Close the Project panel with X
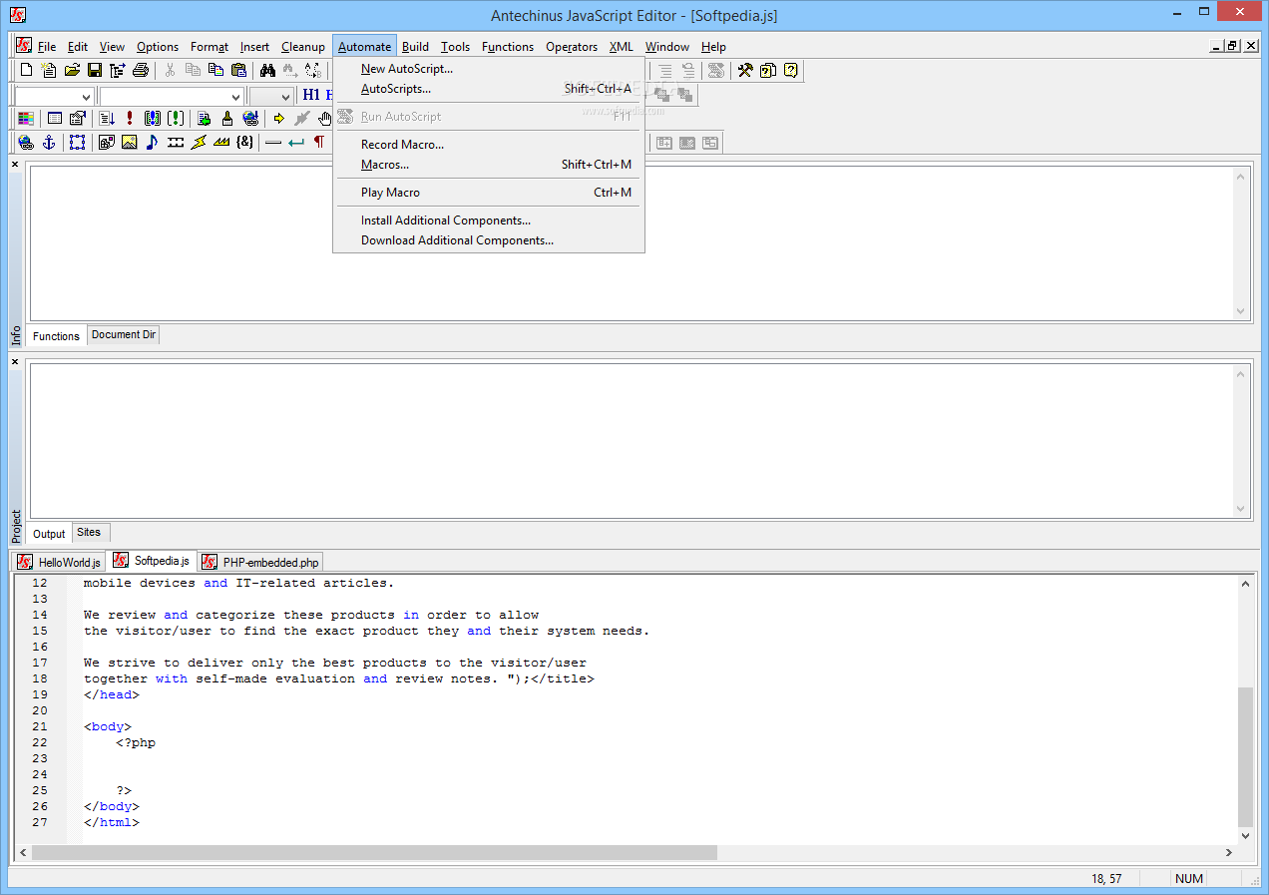The image size is (1269, 895). [x=15, y=361]
